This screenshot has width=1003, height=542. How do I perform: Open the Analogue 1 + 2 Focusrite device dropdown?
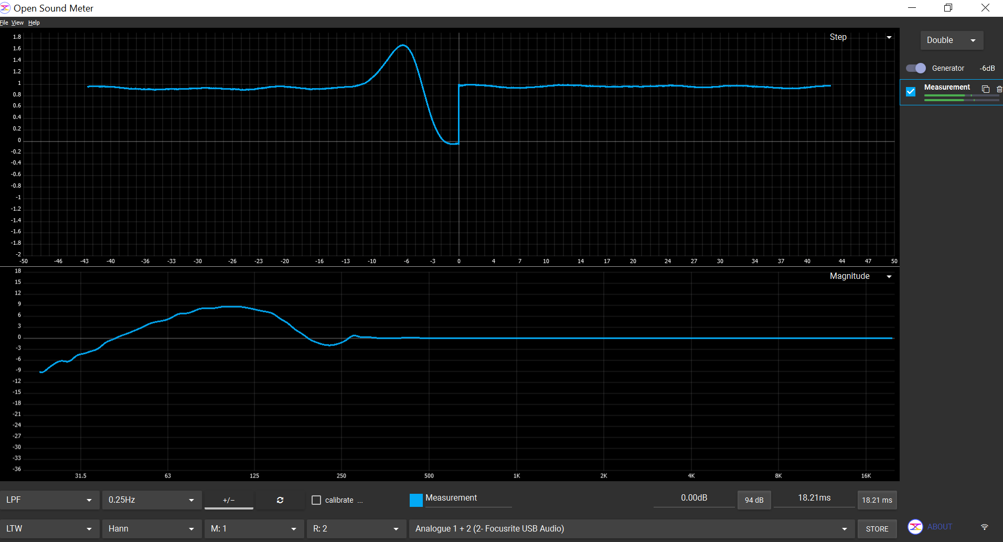[632, 529]
